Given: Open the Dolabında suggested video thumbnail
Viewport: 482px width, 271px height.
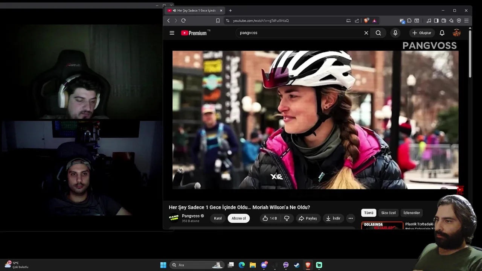Looking at the screenshot, I should 382,225.
